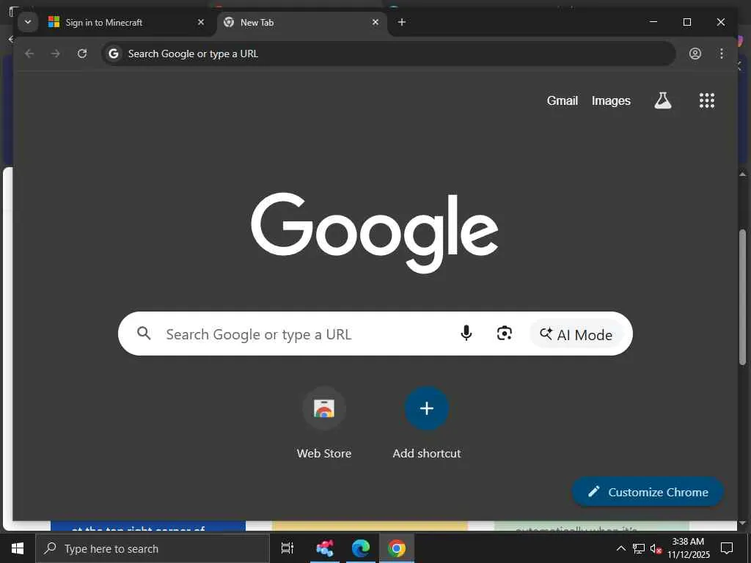Open a new tab with the plus button
Screen dimensions: 751x563
(x=402, y=22)
